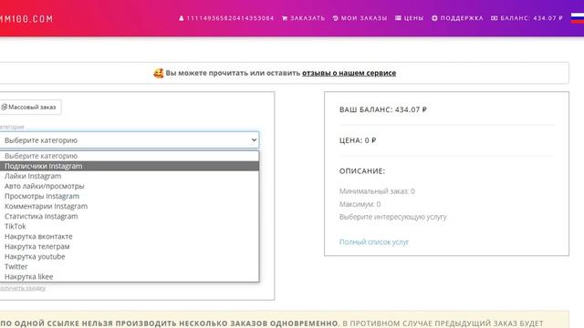Click the cart icon beside ЗАКАЗАТЬ
Image resolution: width=584 pixels, height=328 pixels.
click(285, 18)
